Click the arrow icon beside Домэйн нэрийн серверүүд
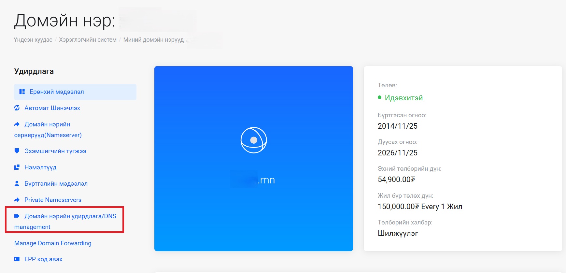 pyautogui.click(x=17, y=124)
